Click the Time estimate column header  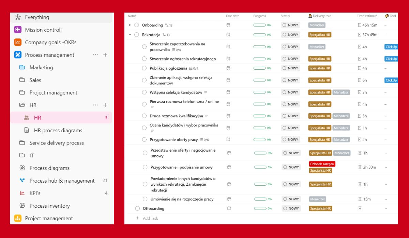367,16
